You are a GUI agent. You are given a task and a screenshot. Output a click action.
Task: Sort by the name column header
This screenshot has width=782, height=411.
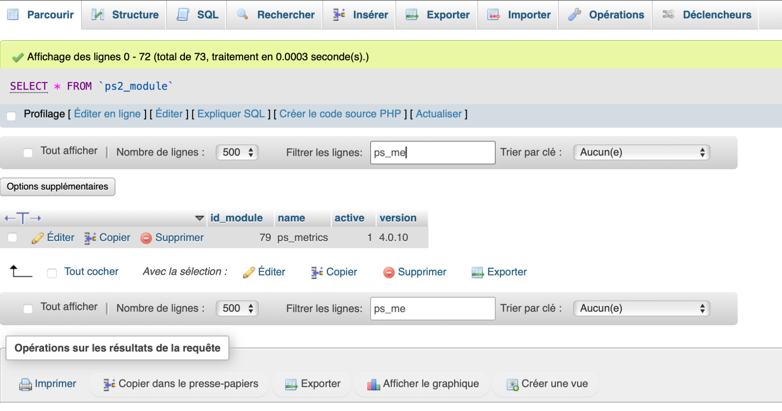point(291,218)
